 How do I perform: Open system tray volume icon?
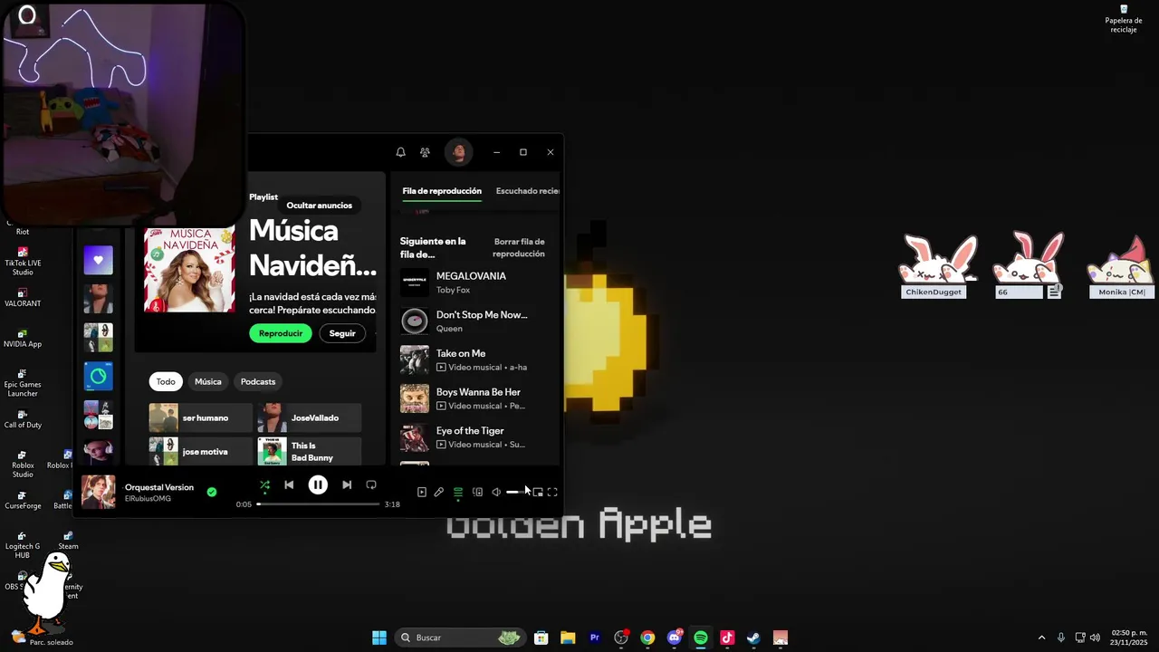point(1095,638)
